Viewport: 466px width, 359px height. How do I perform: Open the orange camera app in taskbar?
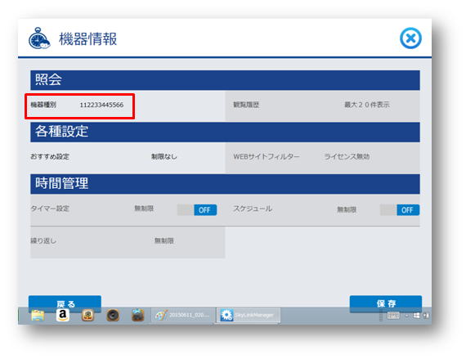(88, 316)
